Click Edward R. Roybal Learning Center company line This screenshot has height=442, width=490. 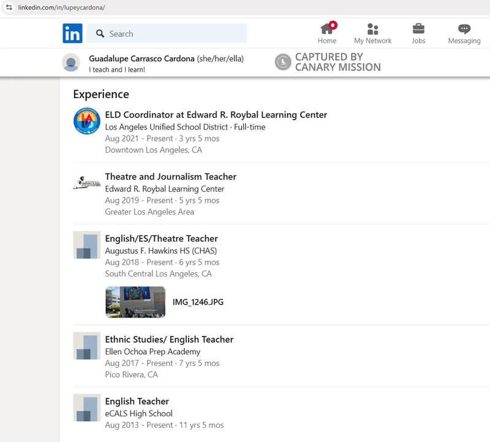(x=165, y=189)
